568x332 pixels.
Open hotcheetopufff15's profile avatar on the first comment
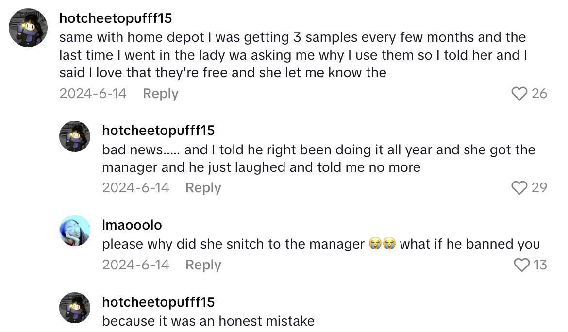pos(28,28)
